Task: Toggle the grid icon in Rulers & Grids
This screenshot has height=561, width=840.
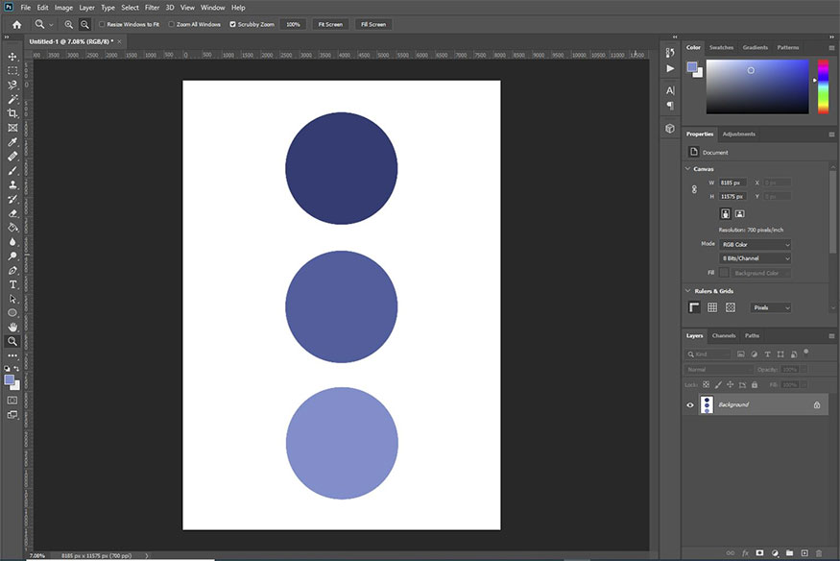Action: coord(712,307)
